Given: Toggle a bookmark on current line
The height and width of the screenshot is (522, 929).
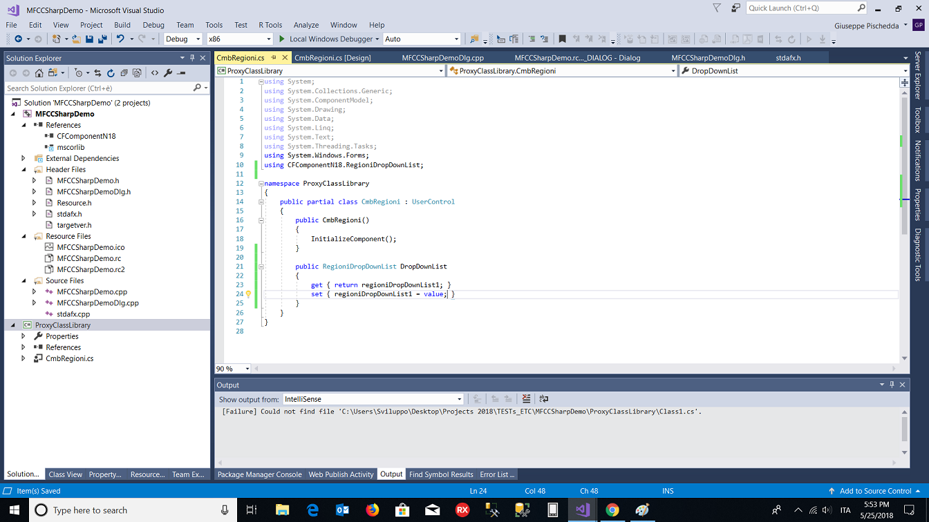Looking at the screenshot, I should pyautogui.click(x=563, y=39).
